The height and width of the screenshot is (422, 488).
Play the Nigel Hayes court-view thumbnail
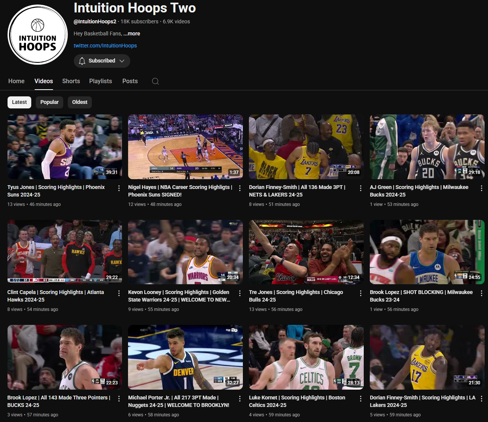[x=185, y=147]
